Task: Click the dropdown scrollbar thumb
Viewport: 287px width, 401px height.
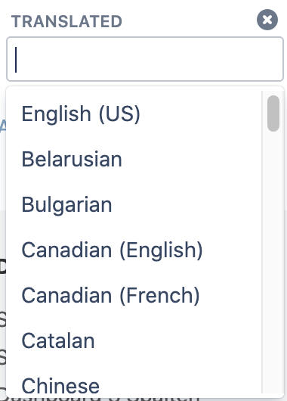Action: [273, 113]
